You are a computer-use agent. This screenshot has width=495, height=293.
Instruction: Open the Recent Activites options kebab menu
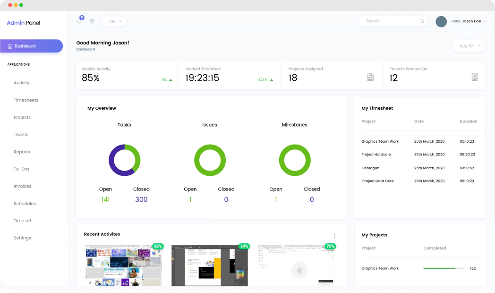pos(334,235)
